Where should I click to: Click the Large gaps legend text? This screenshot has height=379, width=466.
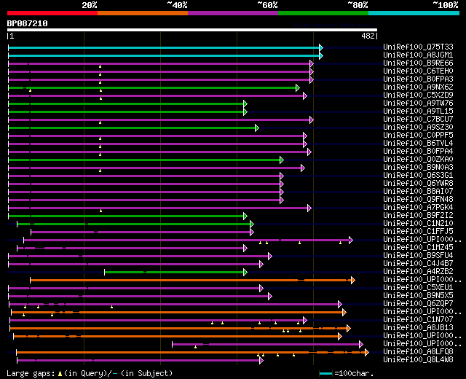(x=31, y=373)
